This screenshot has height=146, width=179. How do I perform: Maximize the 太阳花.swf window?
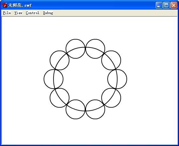[x=166, y=5]
